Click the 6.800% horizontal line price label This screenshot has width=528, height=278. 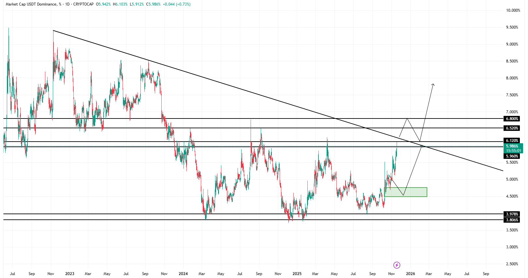512,119
